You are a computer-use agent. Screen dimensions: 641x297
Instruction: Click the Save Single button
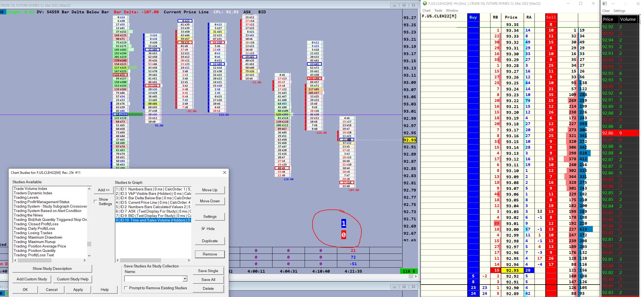coord(208,271)
